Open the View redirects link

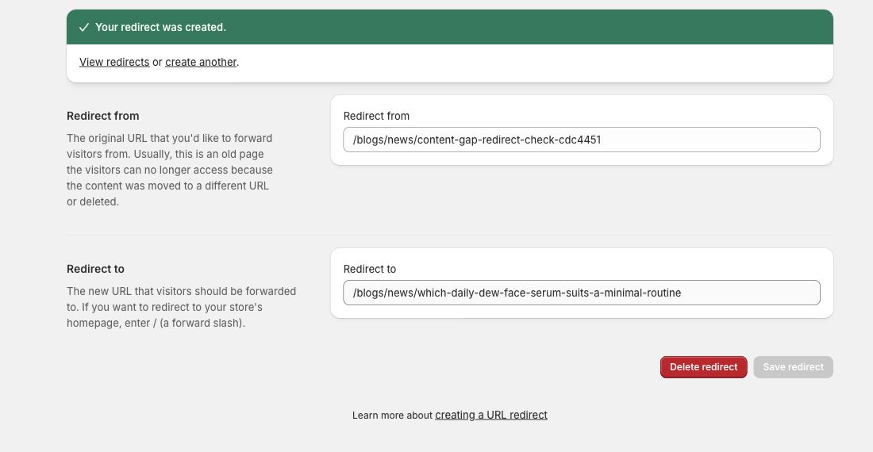pyautogui.click(x=114, y=63)
